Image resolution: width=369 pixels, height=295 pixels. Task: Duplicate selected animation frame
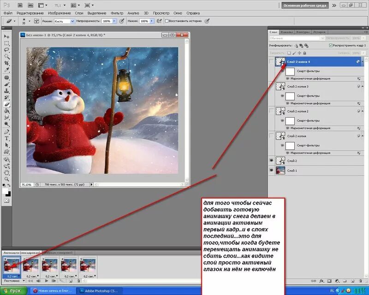tap(71, 281)
